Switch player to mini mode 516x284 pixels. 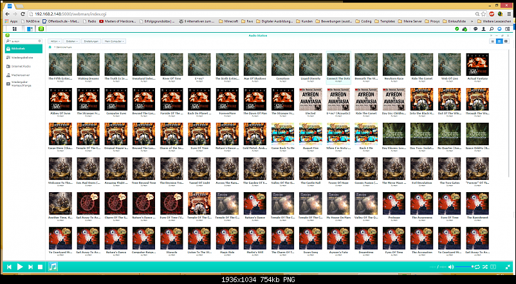coord(508,267)
